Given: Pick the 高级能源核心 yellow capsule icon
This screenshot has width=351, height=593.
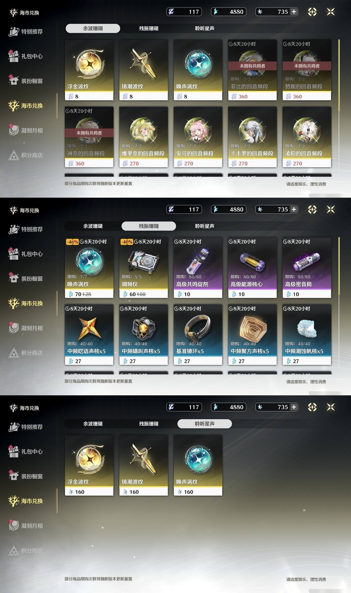Looking at the screenshot, I should [x=252, y=261].
